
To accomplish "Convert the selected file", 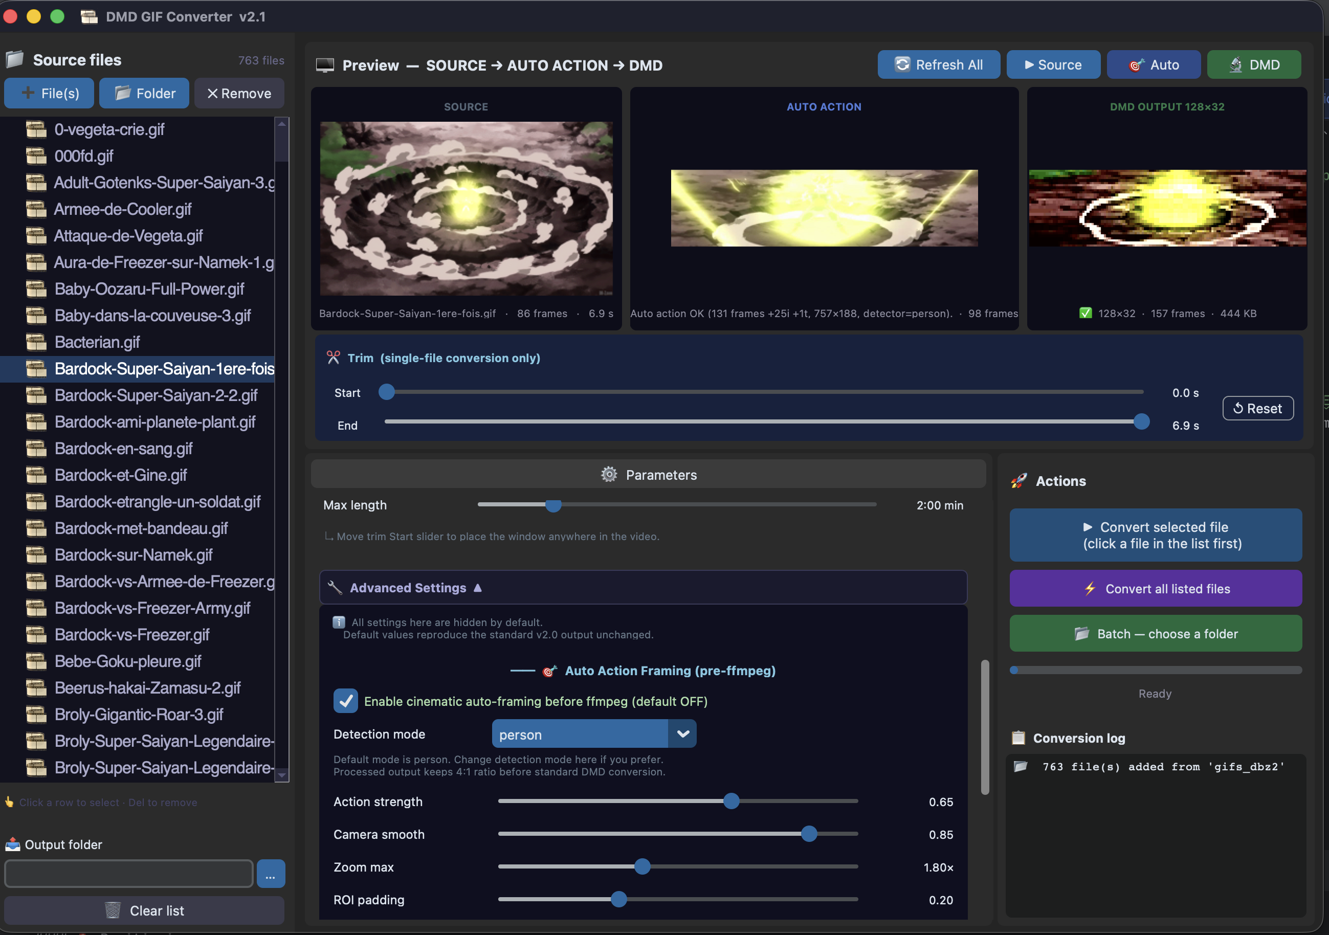I will (1156, 535).
